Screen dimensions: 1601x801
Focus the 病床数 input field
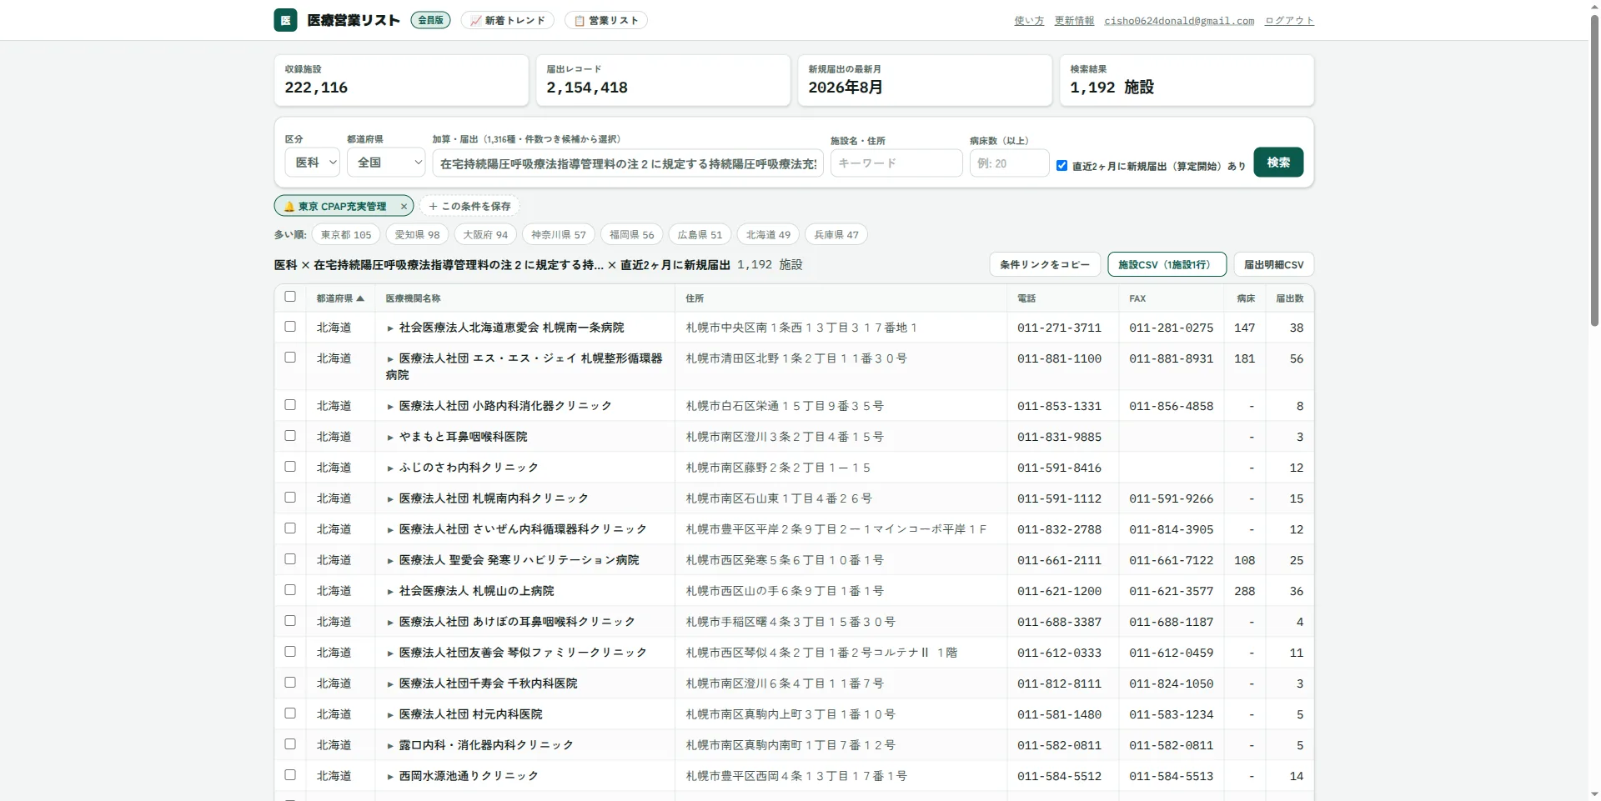[1009, 163]
